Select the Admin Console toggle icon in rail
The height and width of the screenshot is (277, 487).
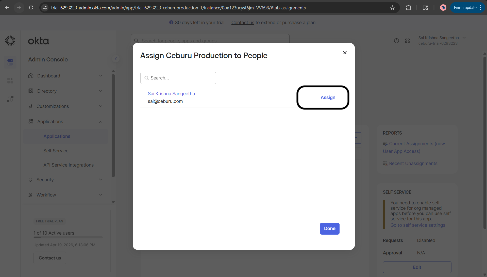click(x=10, y=62)
